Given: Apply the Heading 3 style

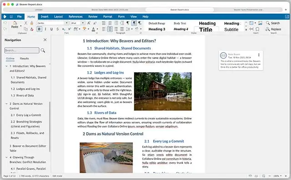Looking at the screenshot, I should [x=157, y=29].
